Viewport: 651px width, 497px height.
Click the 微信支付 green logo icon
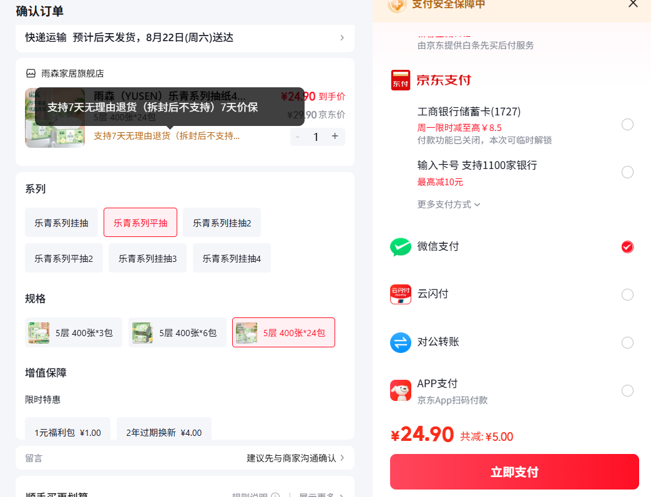coord(400,247)
